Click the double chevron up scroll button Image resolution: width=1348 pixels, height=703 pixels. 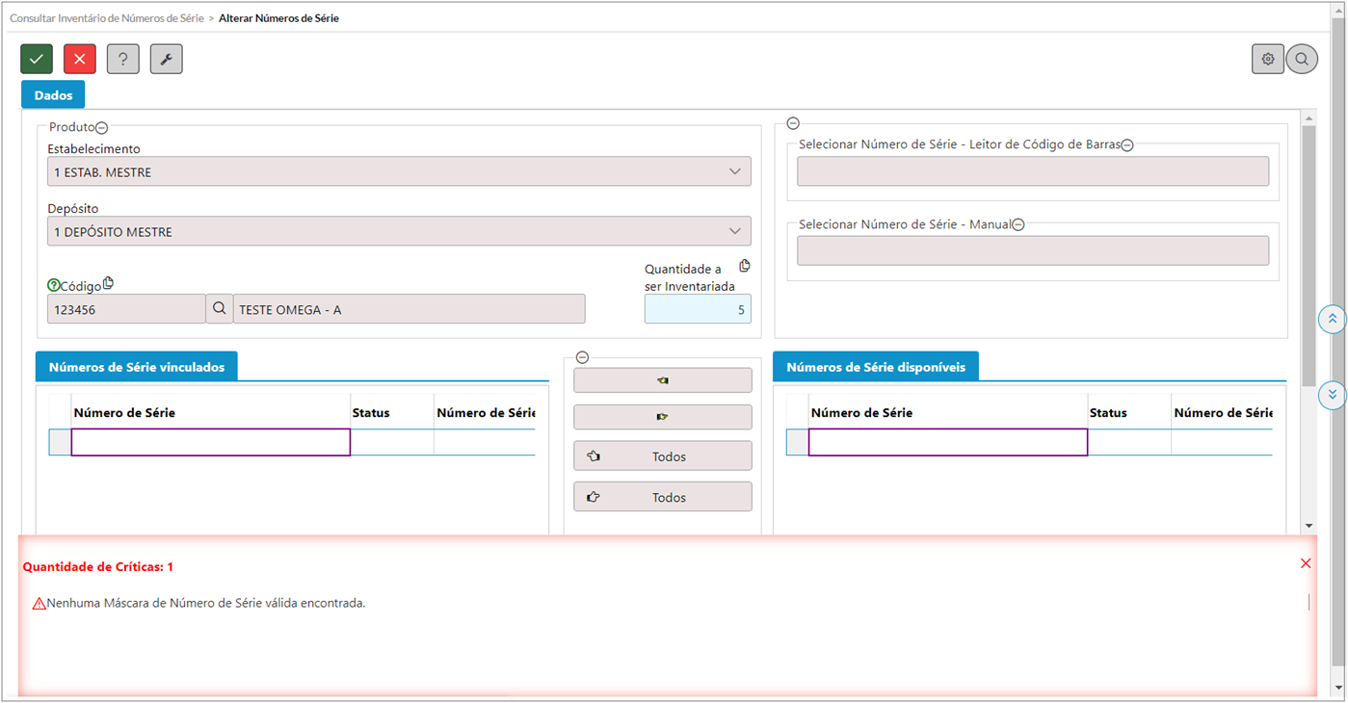1332,320
